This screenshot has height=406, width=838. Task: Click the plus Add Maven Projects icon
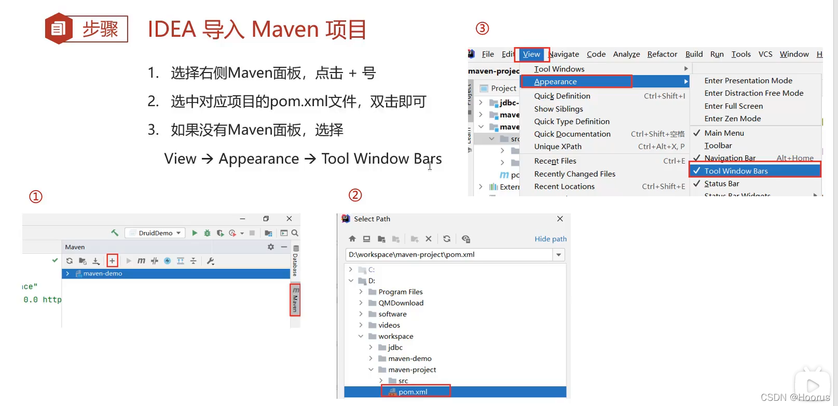pyautogui.click(x=112, y=260)
